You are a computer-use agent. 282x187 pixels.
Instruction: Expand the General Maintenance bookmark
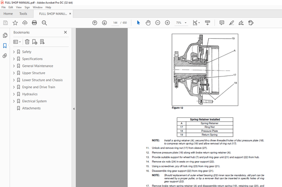pyautogui.click(x=14, y=66)
